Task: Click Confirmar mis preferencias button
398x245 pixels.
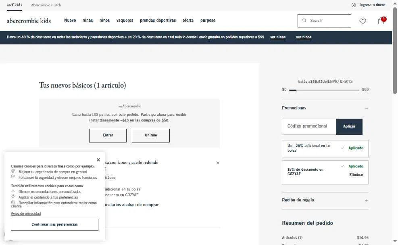Action: [54, 225]
